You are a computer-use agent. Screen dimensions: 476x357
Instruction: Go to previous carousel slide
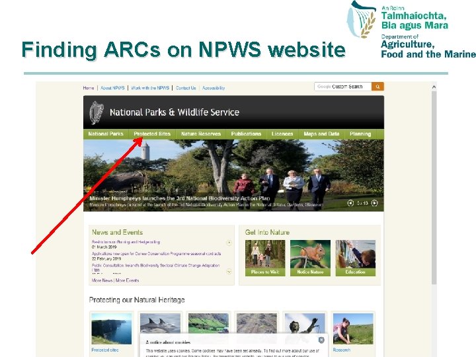[x=350, y=203]
